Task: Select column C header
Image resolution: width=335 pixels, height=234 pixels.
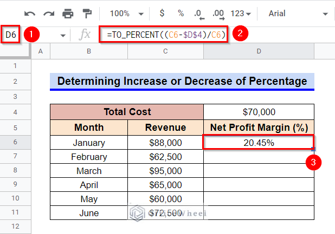Action: (x=165, y=51)
